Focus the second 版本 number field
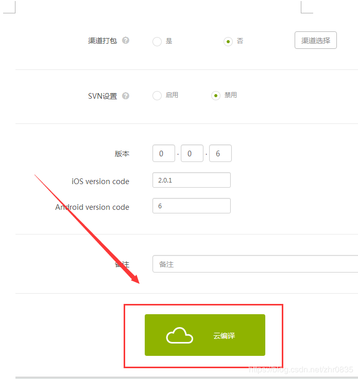Image resolution: width=358 pixels, height=379 pixels. (192, 153)
